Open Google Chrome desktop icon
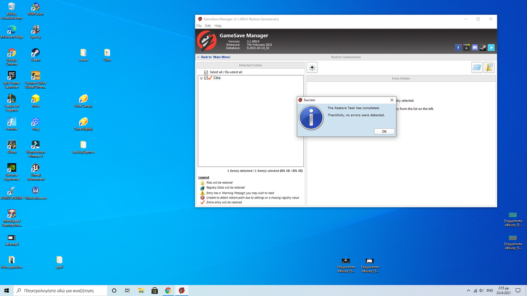Viewport: 527px width, 296px height. pos(12,57)
